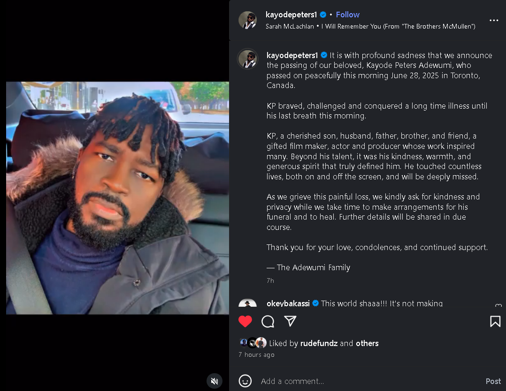
Task: Click the kayodepeters1 profile picture in the header
Action: pyautogui.click(x=247, y=20)
